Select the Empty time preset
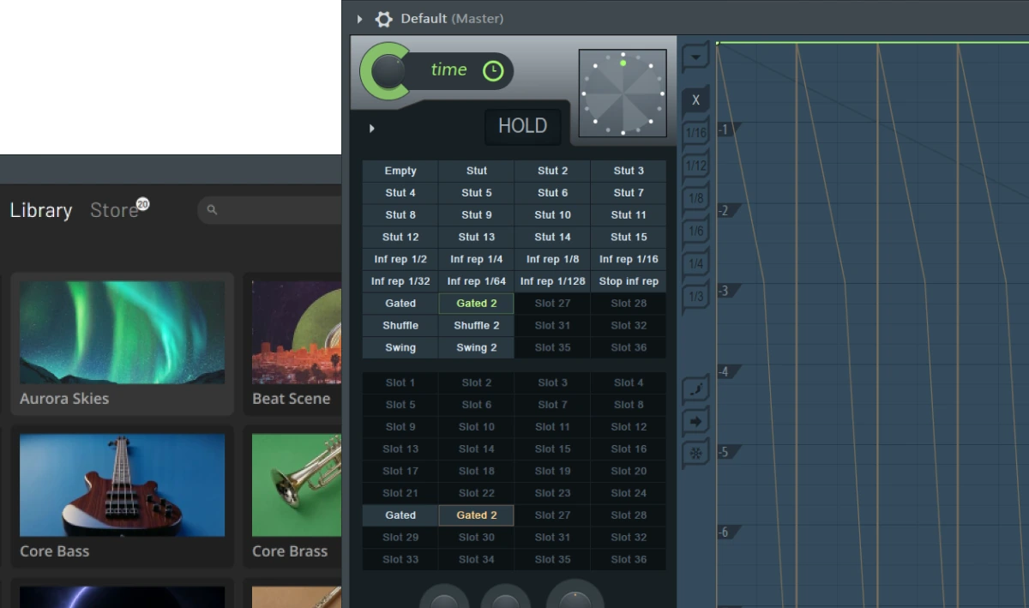The height and width of the screenshot is (608, 1029). tap(400, 171)
